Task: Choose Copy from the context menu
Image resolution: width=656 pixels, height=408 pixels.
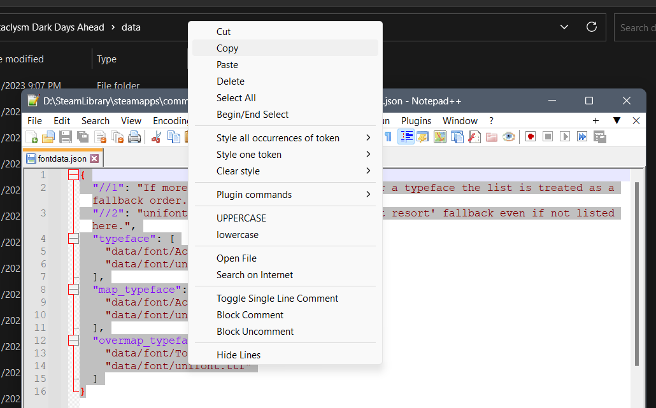Action: [x=227, y=48]
